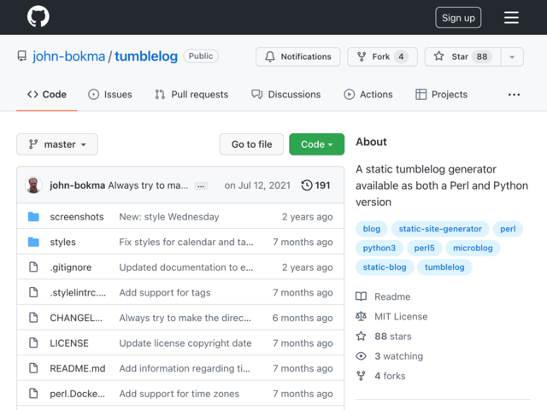
Task: Open 'Add support for time zones' commit
Action: [x=179, y=394]
